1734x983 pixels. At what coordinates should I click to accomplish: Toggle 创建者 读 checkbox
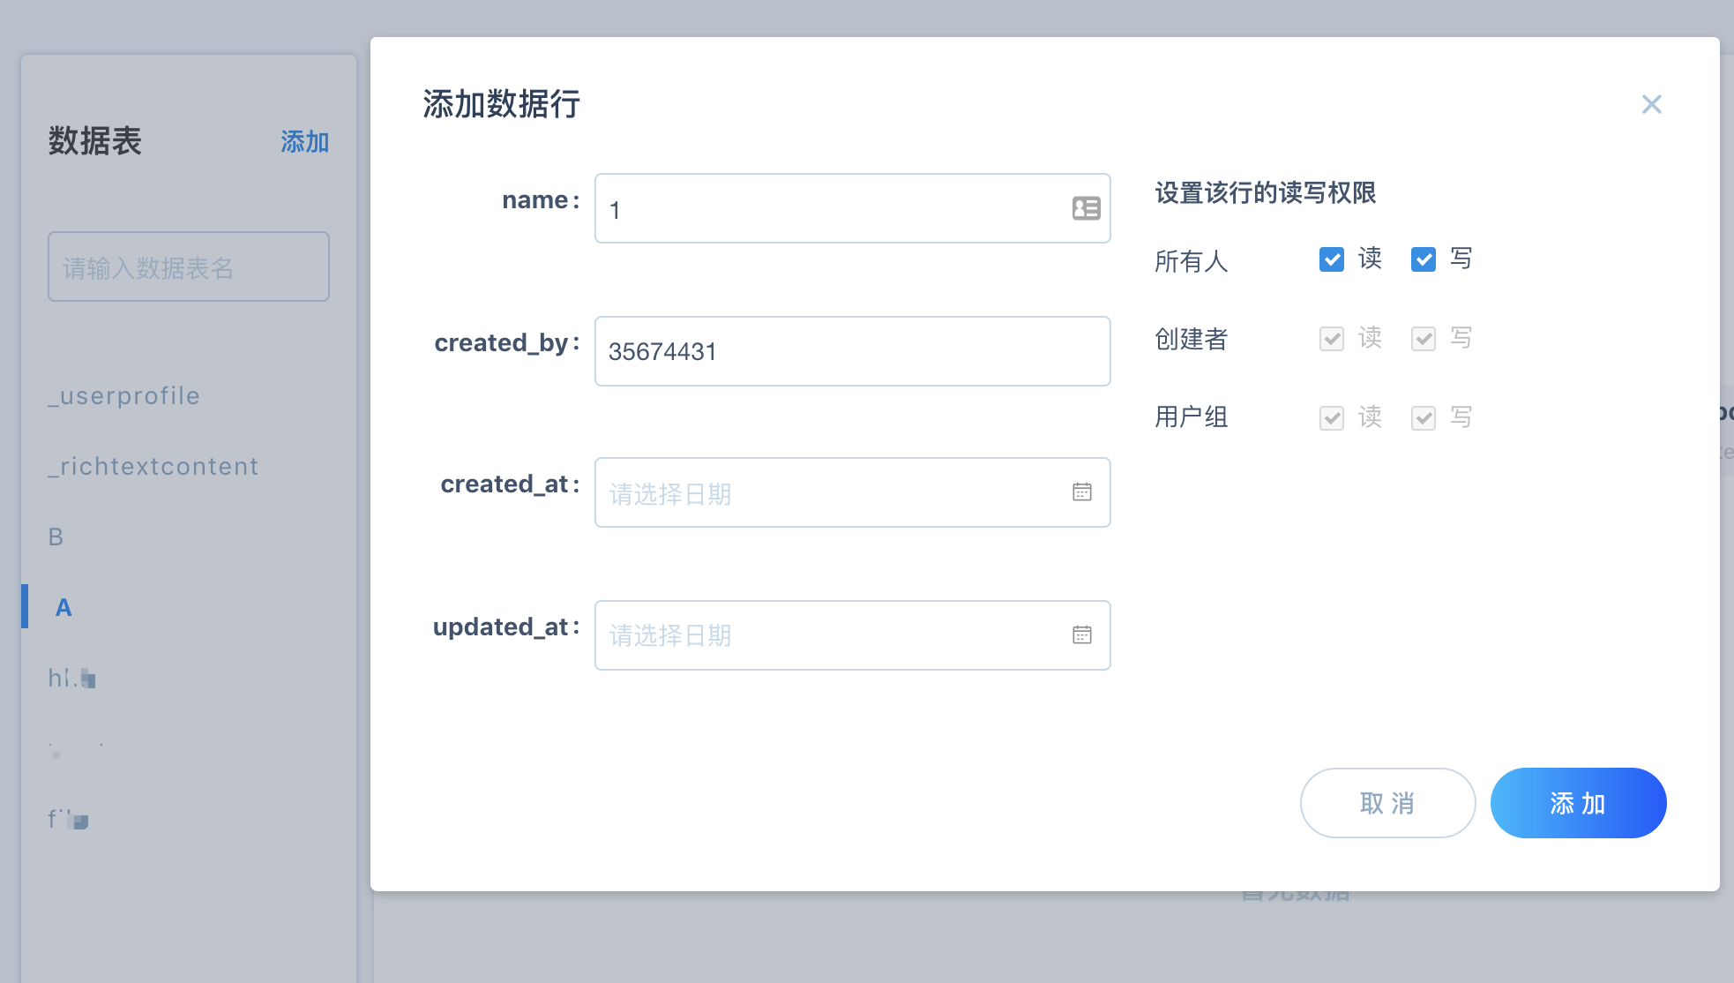[1331, 339]
